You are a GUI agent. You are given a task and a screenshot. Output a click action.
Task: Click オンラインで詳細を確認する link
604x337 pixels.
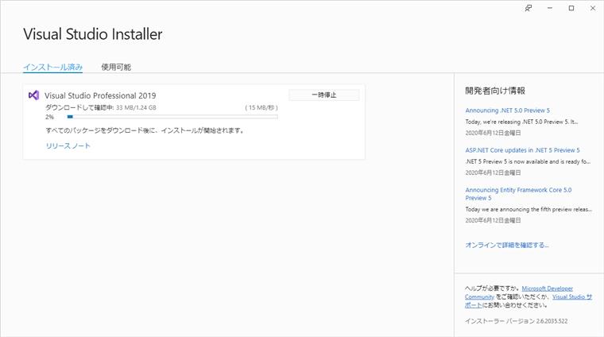pyautogui.click(x=507, y=245)
